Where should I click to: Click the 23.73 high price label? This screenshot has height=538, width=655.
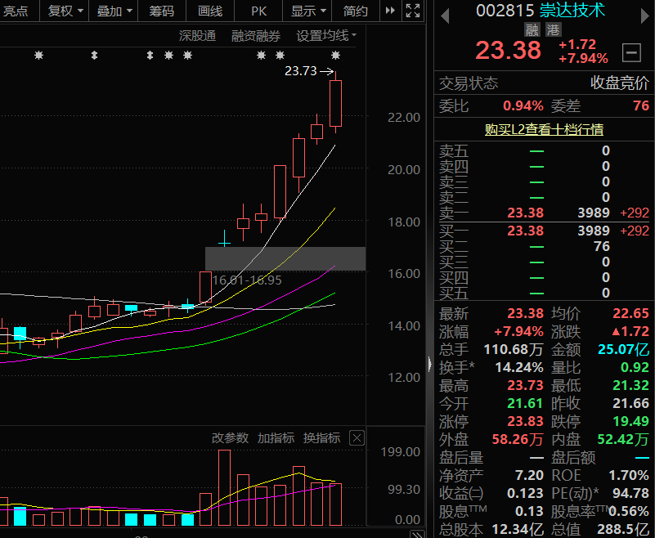[x=301, y=71]
